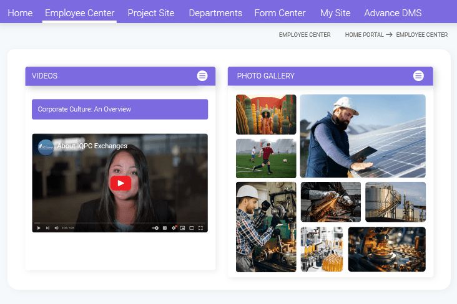Make the video fullscreen
The height and width of the screenshot is (304, 457).
click(x=200, y=228)
